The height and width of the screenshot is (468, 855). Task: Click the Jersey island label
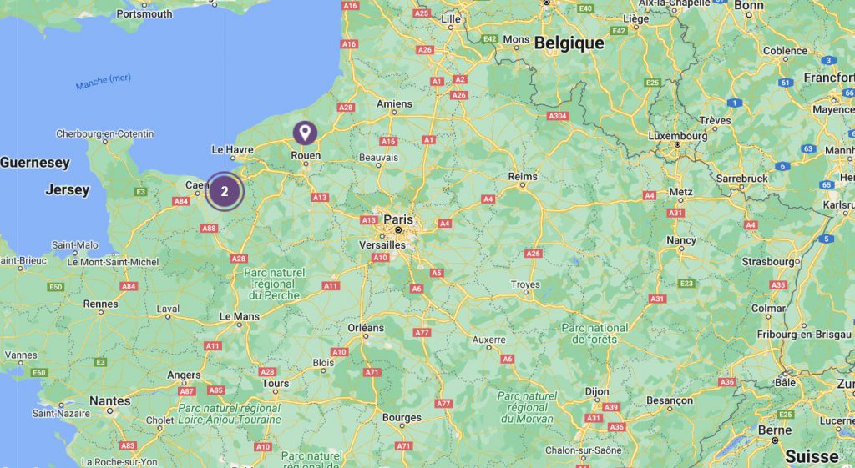click(68, 189)
